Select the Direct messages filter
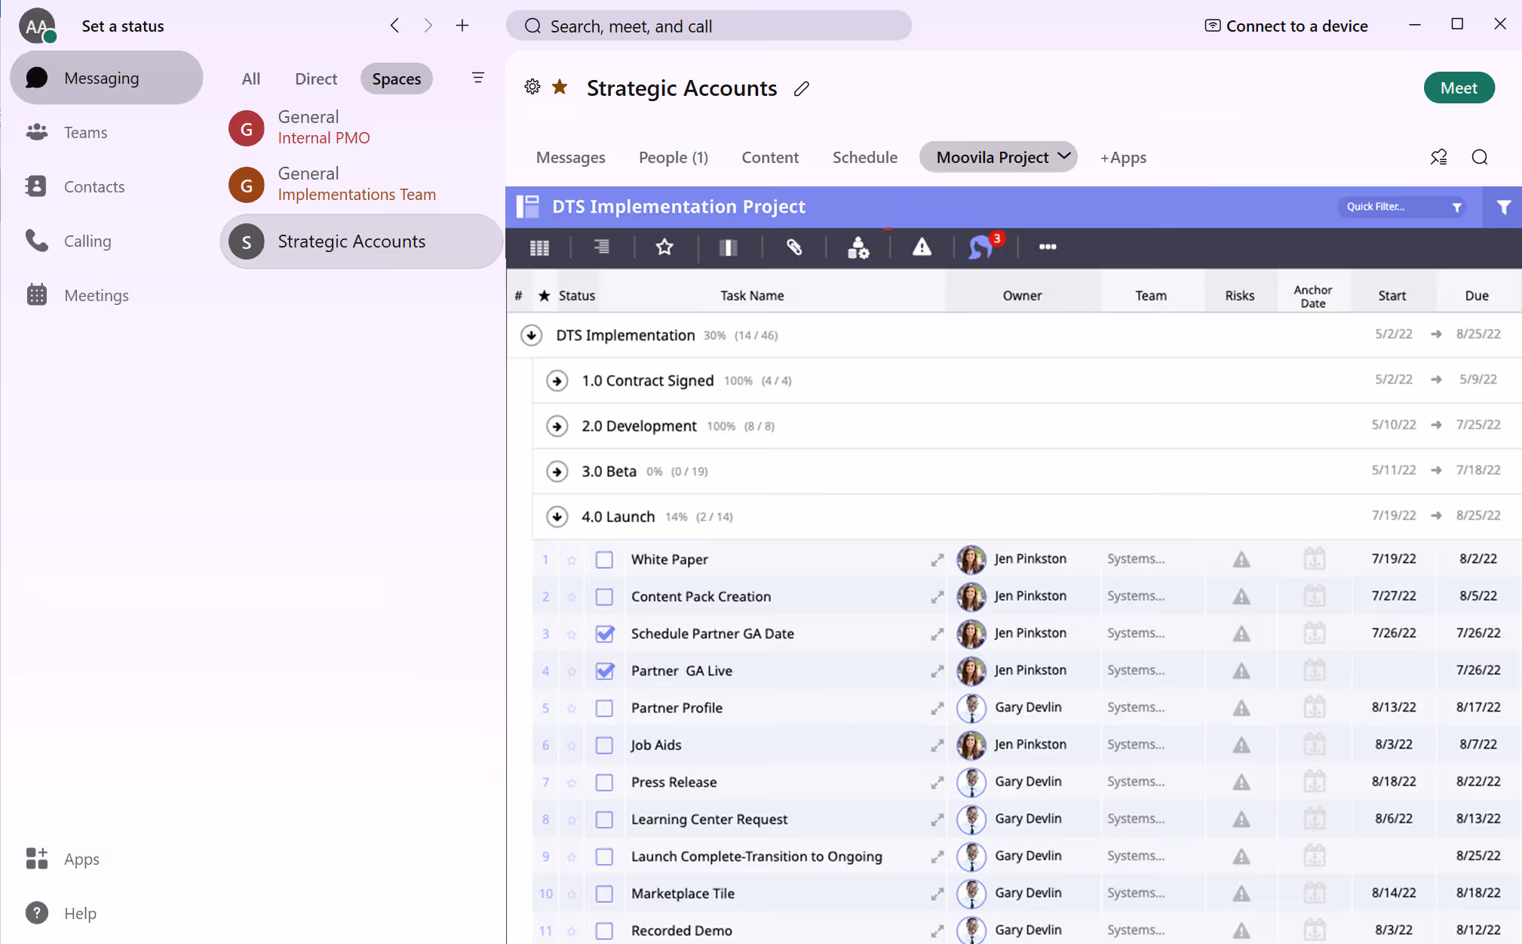The height and width of the screenshot is (944, 1522). (x=316, y=78)
